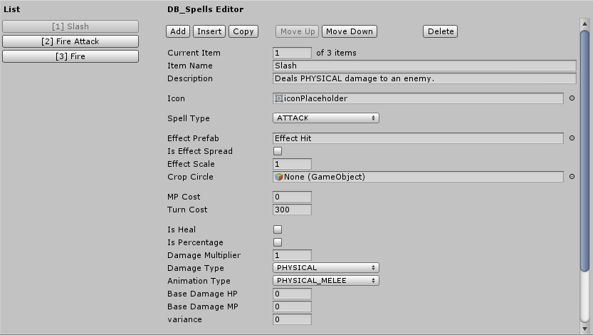Image resolution: width=593 pixels, height=335 pixels.
Task: Toggle the Is Percentage checkbox
Action: coord(278,242)
